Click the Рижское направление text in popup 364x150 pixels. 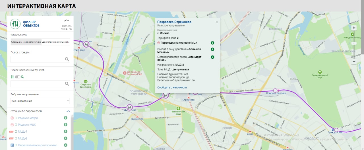171,26
